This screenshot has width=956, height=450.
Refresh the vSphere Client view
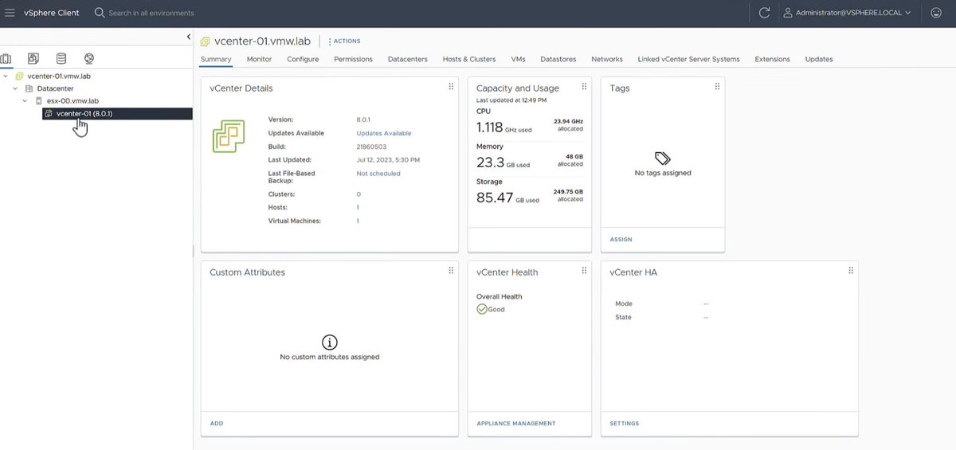click(764, 13)
